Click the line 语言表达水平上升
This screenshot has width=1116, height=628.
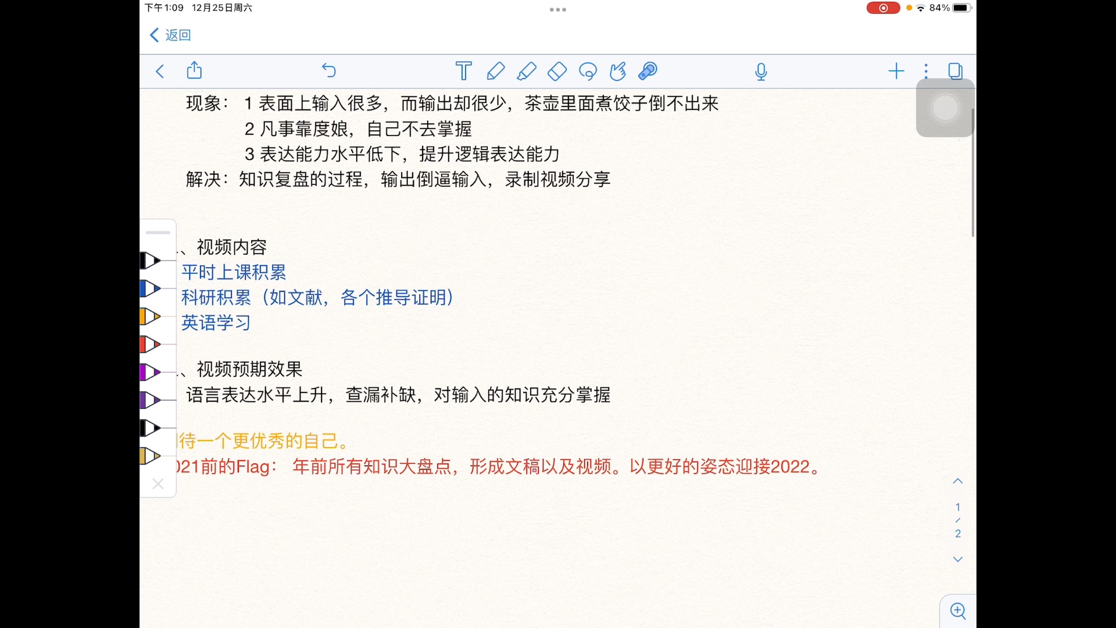[398, 395]
